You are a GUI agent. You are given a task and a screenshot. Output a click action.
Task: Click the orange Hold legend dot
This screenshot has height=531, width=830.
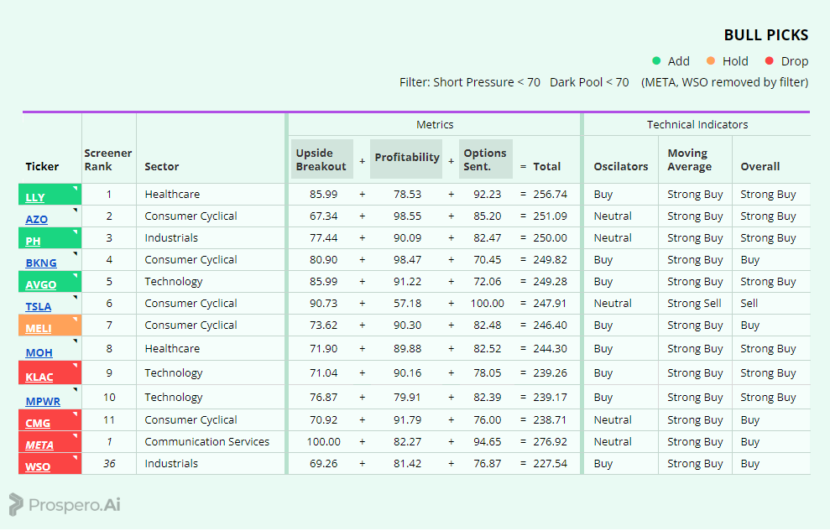[x=711, y=61]
